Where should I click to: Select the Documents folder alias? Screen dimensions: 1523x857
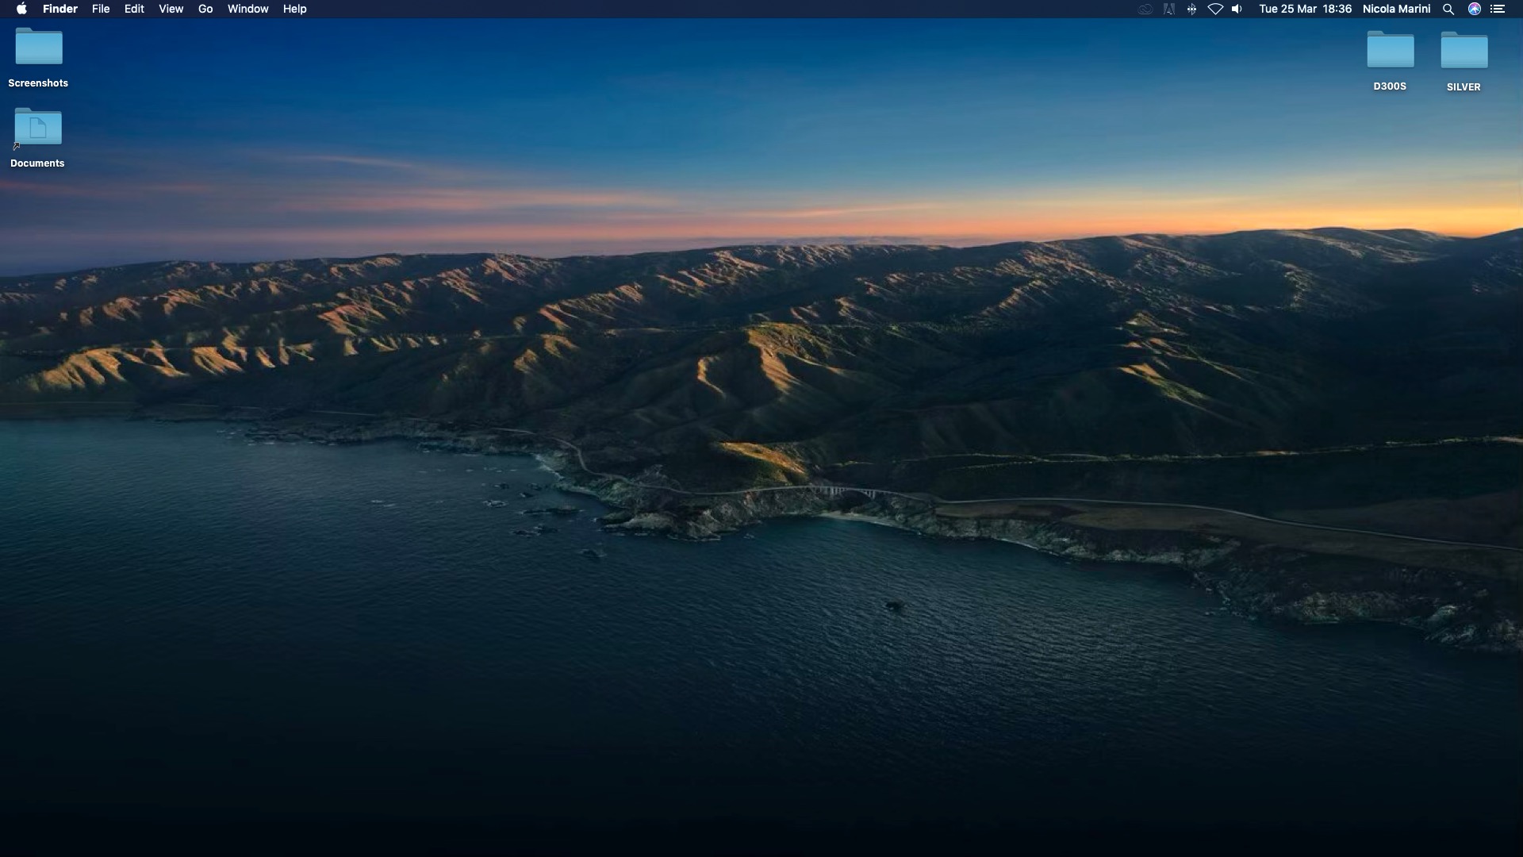(37, 128)
